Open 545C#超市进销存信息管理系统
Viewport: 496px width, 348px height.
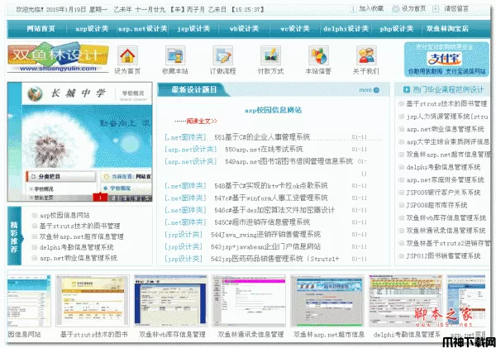(x=262, y=222)
